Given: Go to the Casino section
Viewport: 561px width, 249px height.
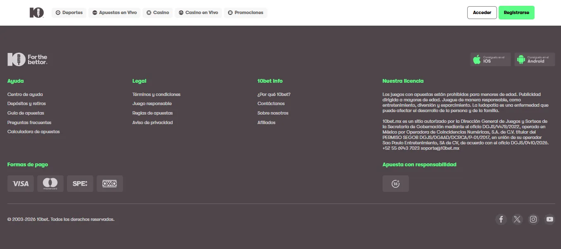Looking at the screenshot, I should tap(157, 13).
